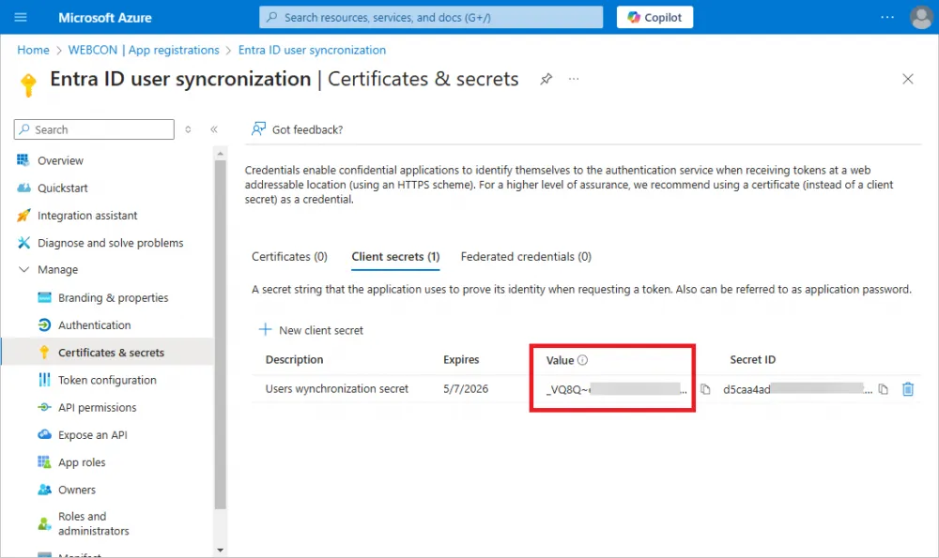Viewport: 939px width, 558px height.
Task: Switch to the Certificates (0) tab
Action: (289, 257)
